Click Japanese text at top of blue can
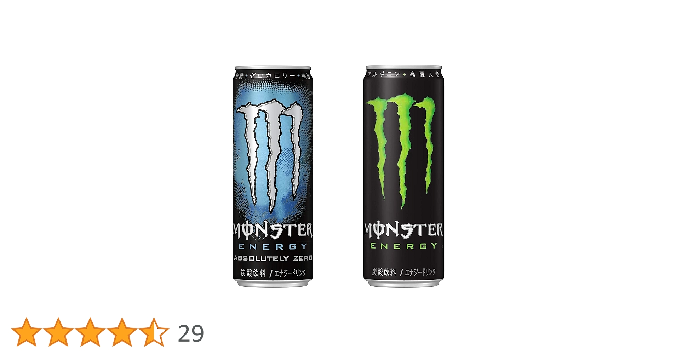The width and height of the screenshot is (676, 354). [273, 76]
